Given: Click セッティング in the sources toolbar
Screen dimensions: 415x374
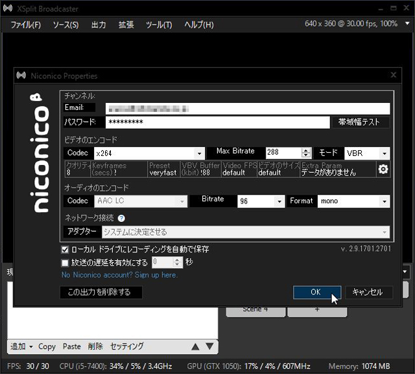Looking at the screenshot, I should (127, 346).
